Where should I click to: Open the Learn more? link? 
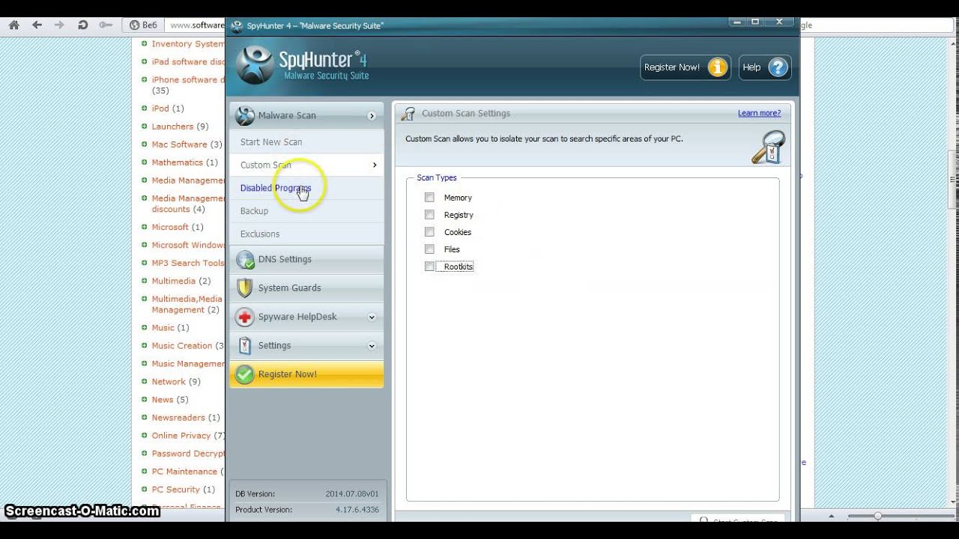(759, 113)
